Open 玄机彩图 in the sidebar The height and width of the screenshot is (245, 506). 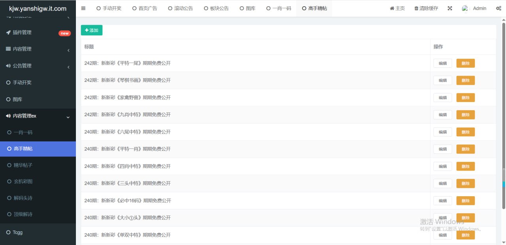tap(23, 182)
